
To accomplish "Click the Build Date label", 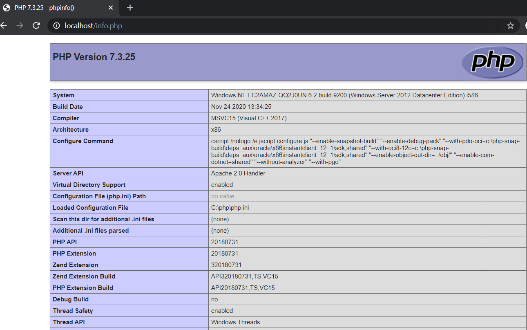I will click(x=68, y=107).
